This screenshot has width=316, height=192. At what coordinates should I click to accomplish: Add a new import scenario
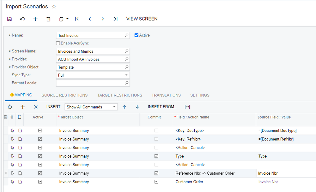coord(35,19)
